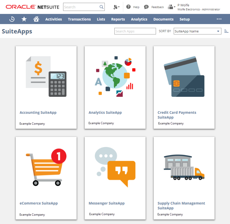Open the Accounting SuiteApp link
Image resolution: width=230 pixels, height=224 pixels.
[x=38, y=113]
